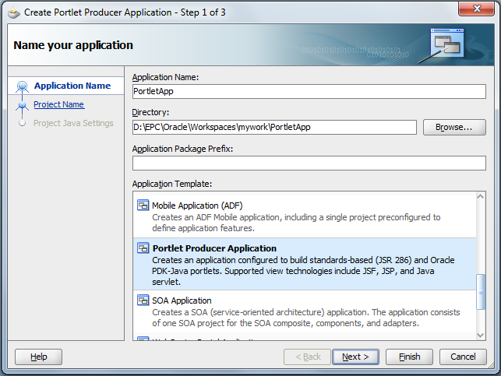This screenshot has width=501, height=376.
Task: Click the Mobile Application (ADF) template icon
Action: (x=143, y=205)
